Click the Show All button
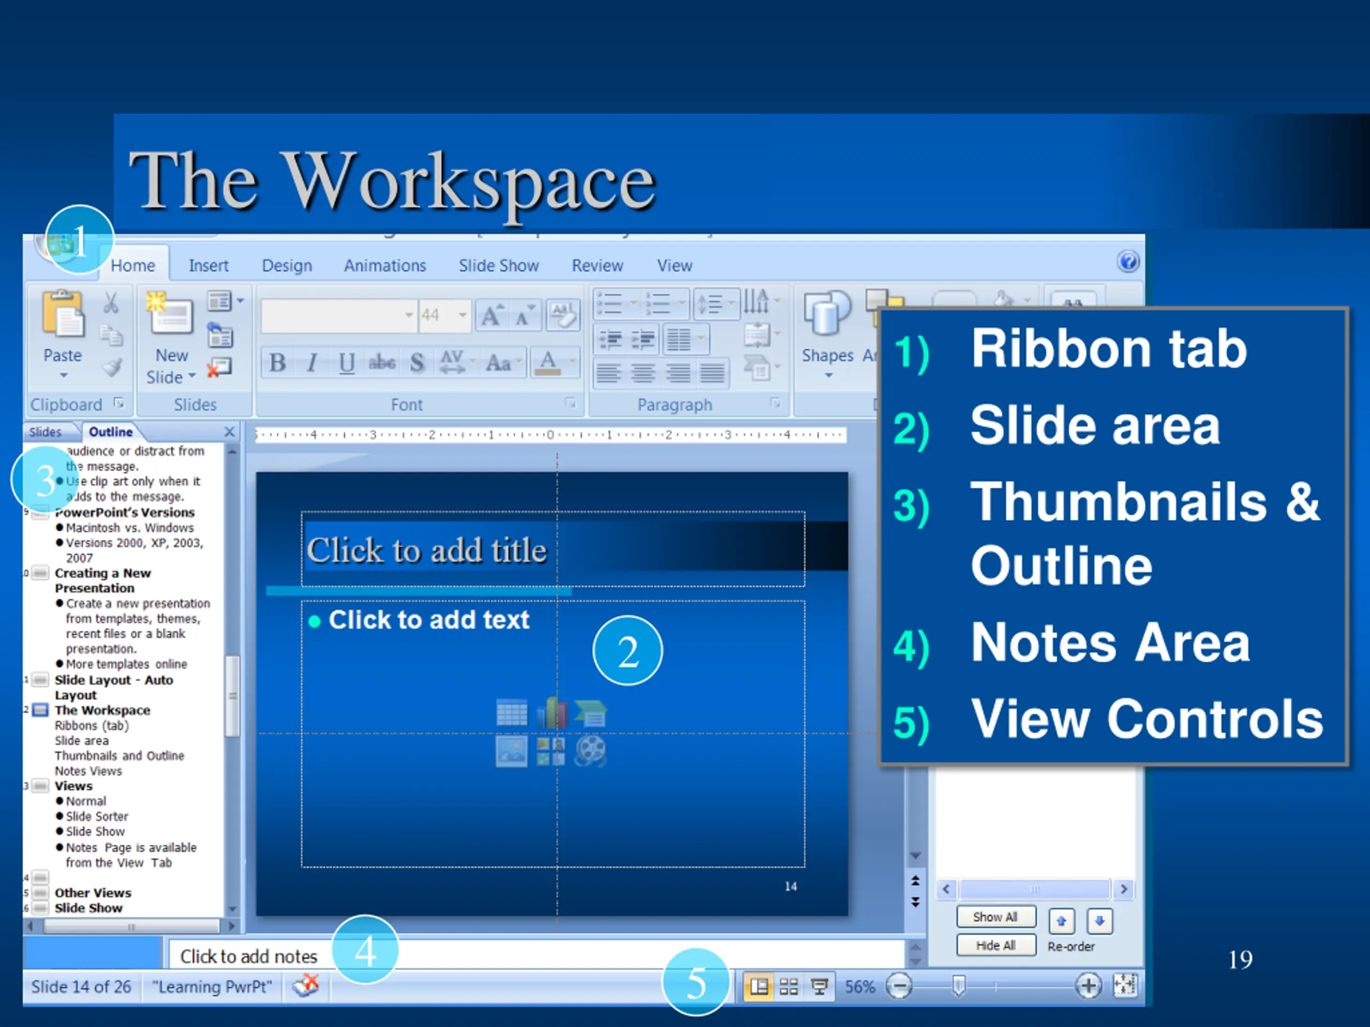 click(x=995, y=917)
